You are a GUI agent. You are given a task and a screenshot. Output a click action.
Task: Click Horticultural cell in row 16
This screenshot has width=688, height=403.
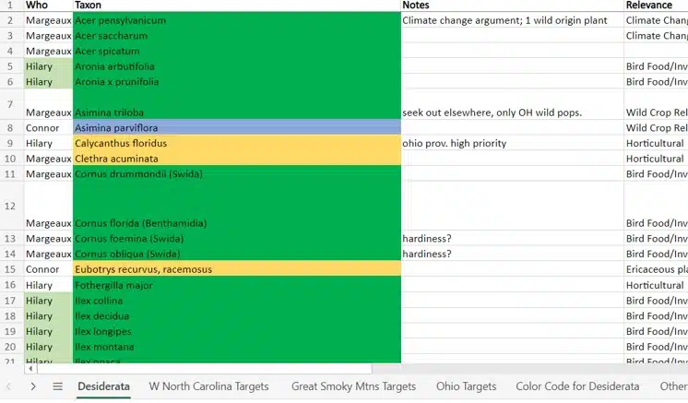coord(656,285)
